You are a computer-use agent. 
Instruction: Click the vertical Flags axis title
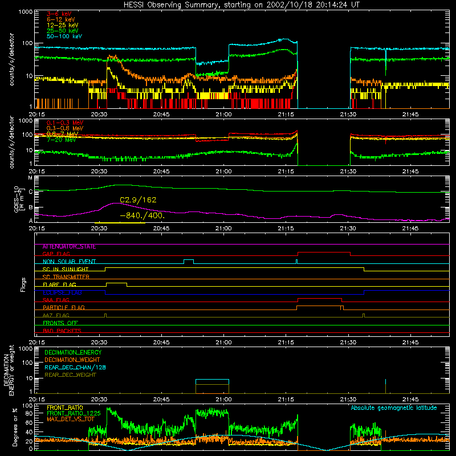pos(23,284)
